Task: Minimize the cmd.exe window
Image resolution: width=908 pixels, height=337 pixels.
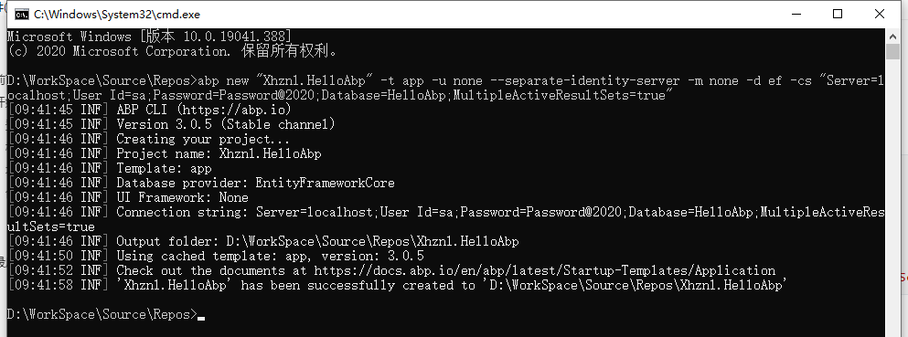Action: (x=796, y=14)
